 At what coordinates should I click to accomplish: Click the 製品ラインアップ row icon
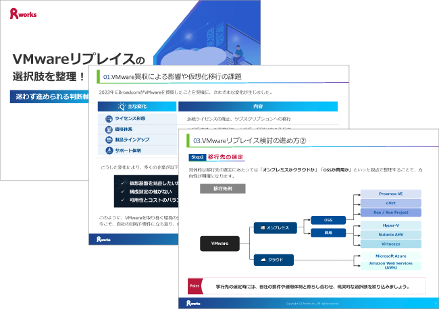point(109,139)
